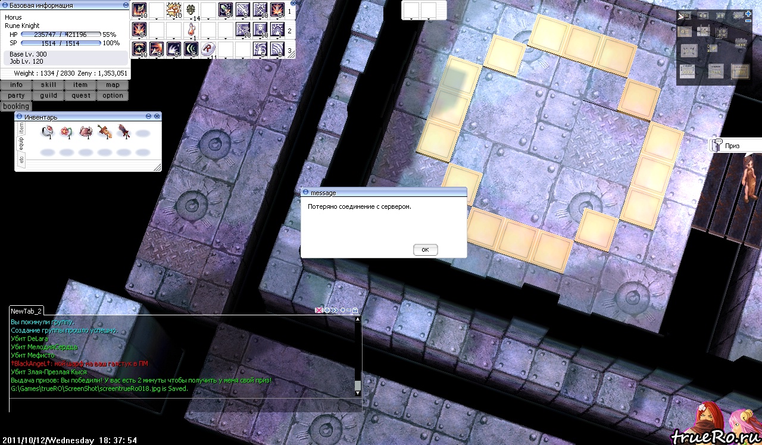Use the green star skill in row 3
The height and width of the screenshot is (445, 762).
click(139, 49)
